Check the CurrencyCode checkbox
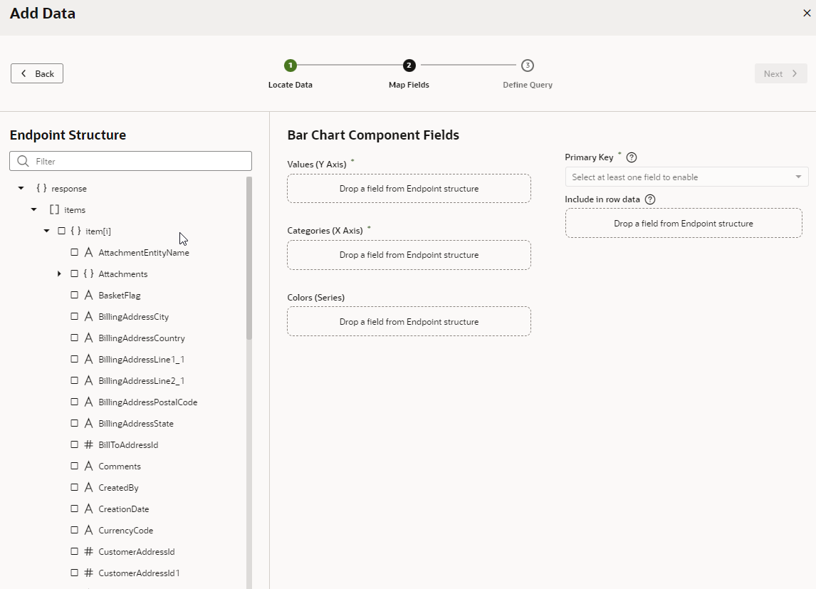 75,530
